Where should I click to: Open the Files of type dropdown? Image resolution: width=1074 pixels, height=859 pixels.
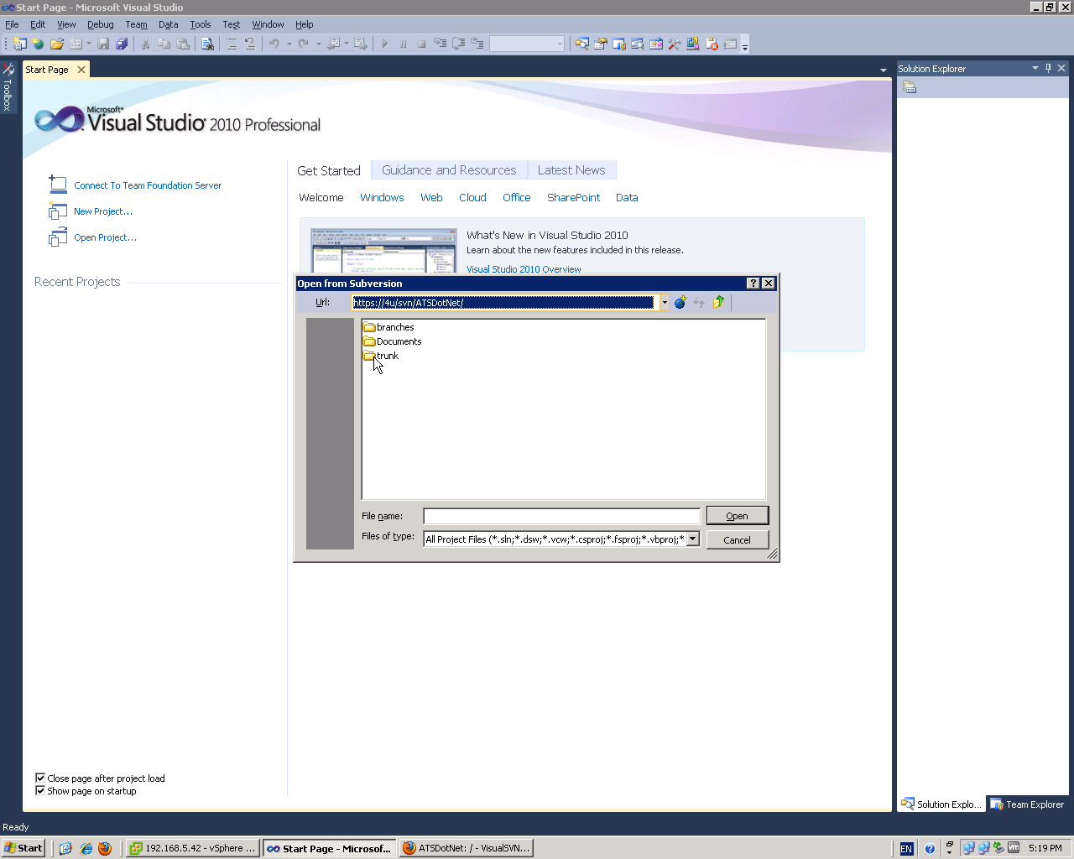[693, 539]
